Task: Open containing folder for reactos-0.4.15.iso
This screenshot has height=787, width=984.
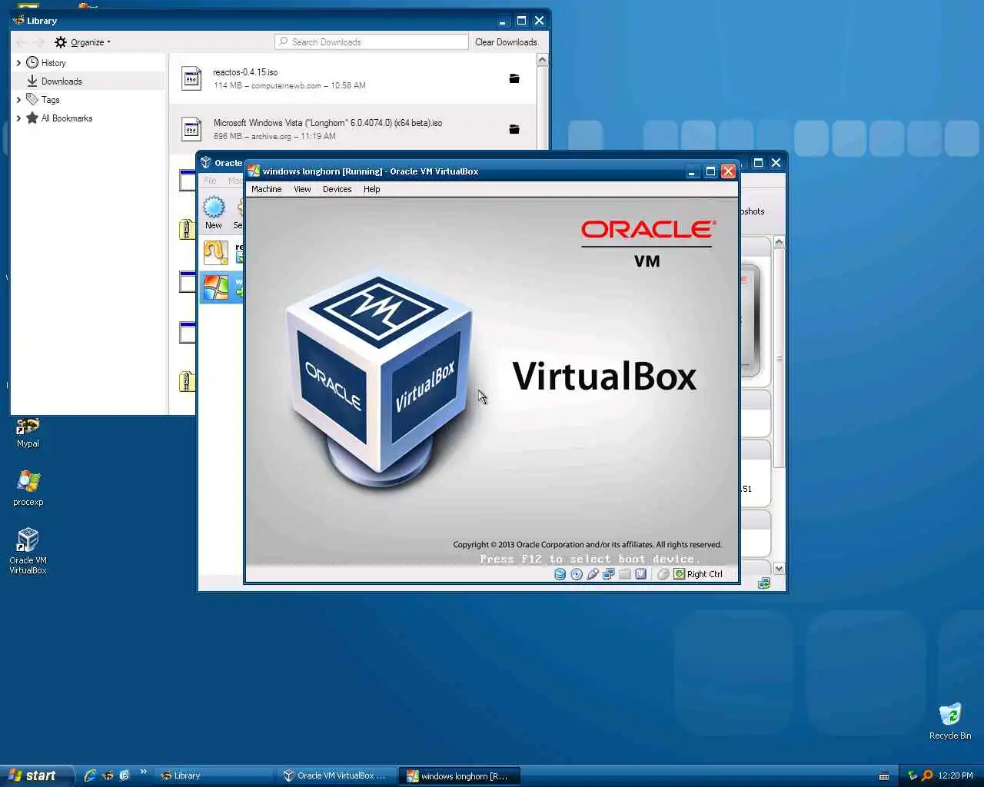Action: coord(514,78)
